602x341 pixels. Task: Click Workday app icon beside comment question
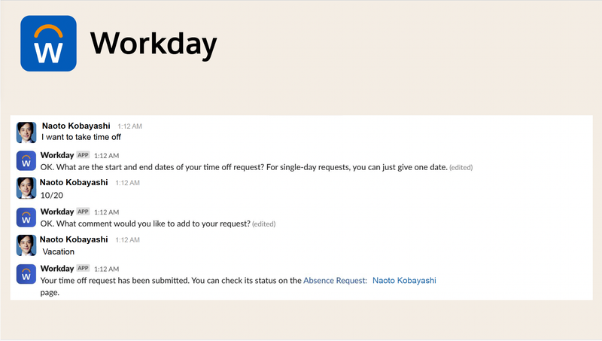[26, 218]
